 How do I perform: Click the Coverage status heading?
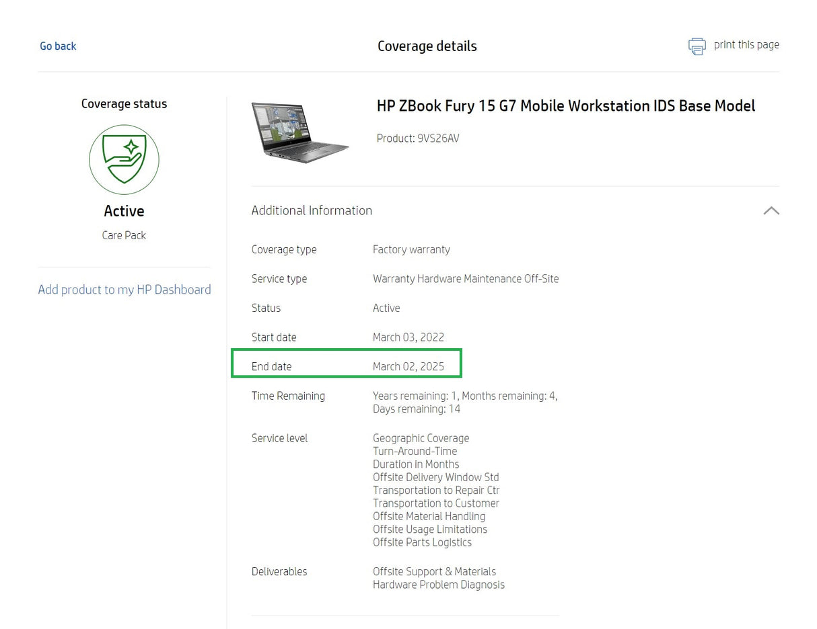click(124, 103)
